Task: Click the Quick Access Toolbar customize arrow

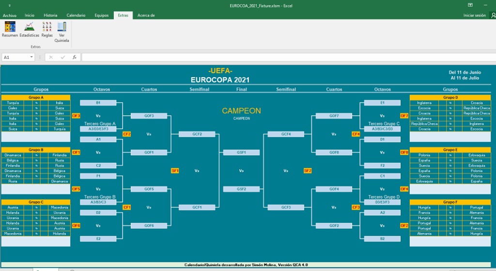Action: coord(10,5)
